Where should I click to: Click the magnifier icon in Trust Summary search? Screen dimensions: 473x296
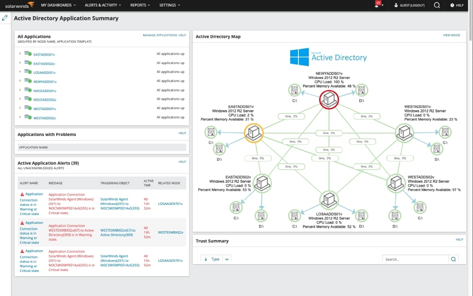tap(453, 259)
